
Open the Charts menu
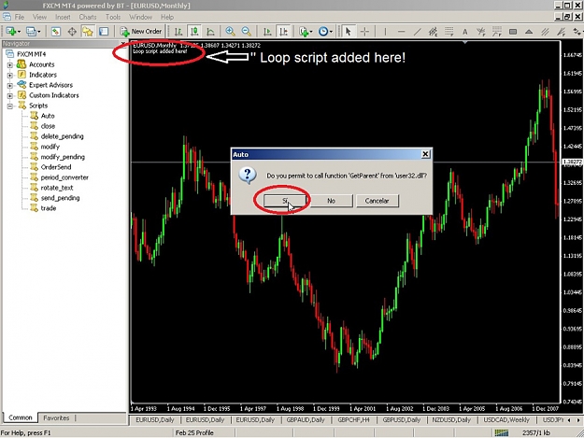88,17
